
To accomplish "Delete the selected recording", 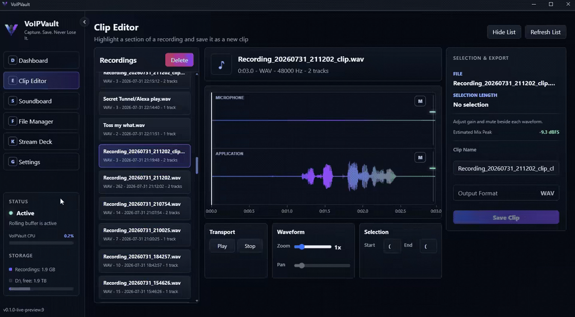I will [x=179, y=60].
